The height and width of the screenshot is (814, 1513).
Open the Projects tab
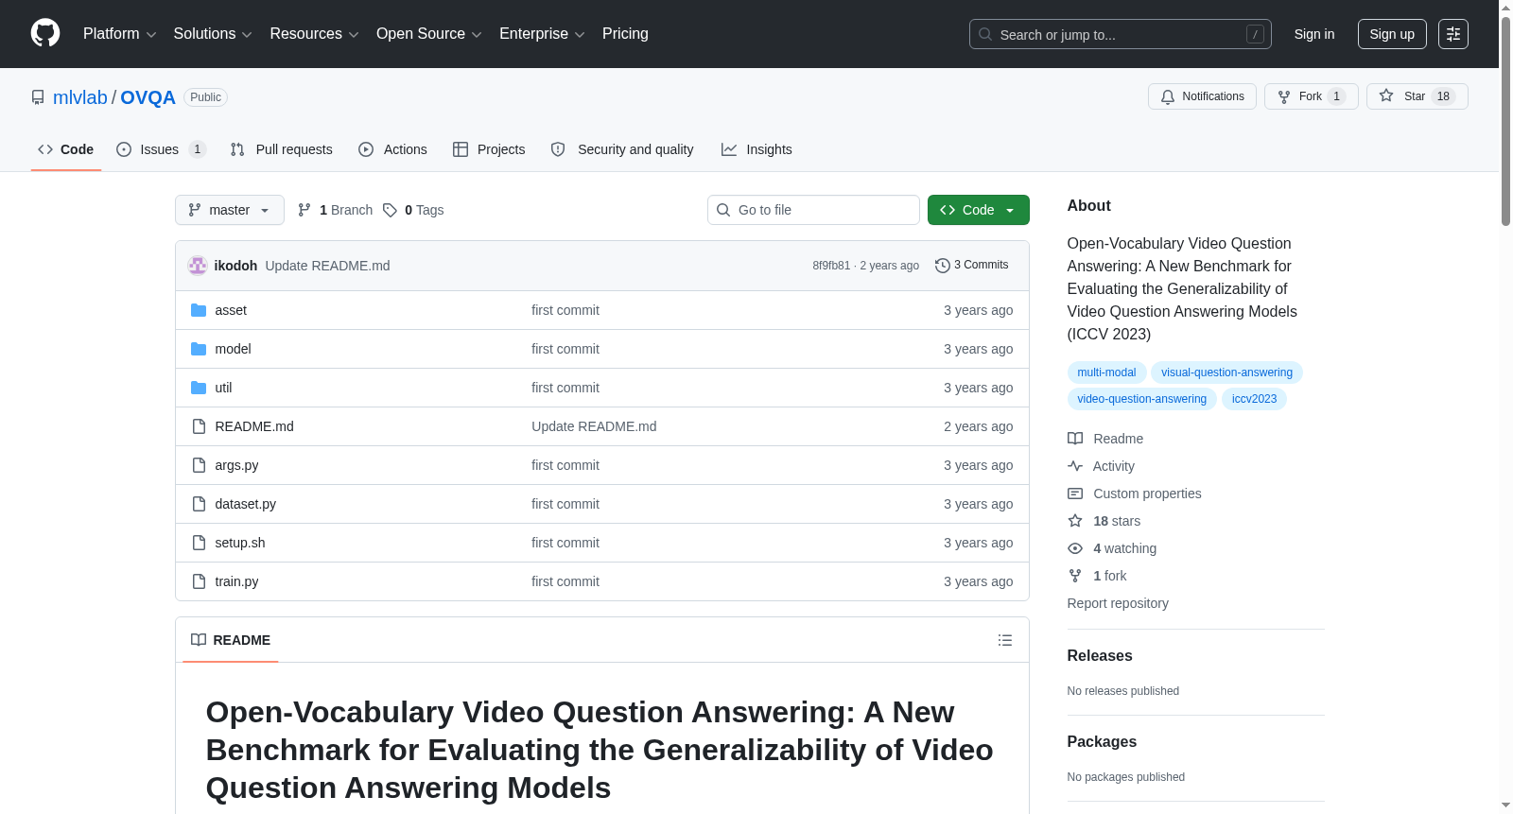[x=489, y=149]
